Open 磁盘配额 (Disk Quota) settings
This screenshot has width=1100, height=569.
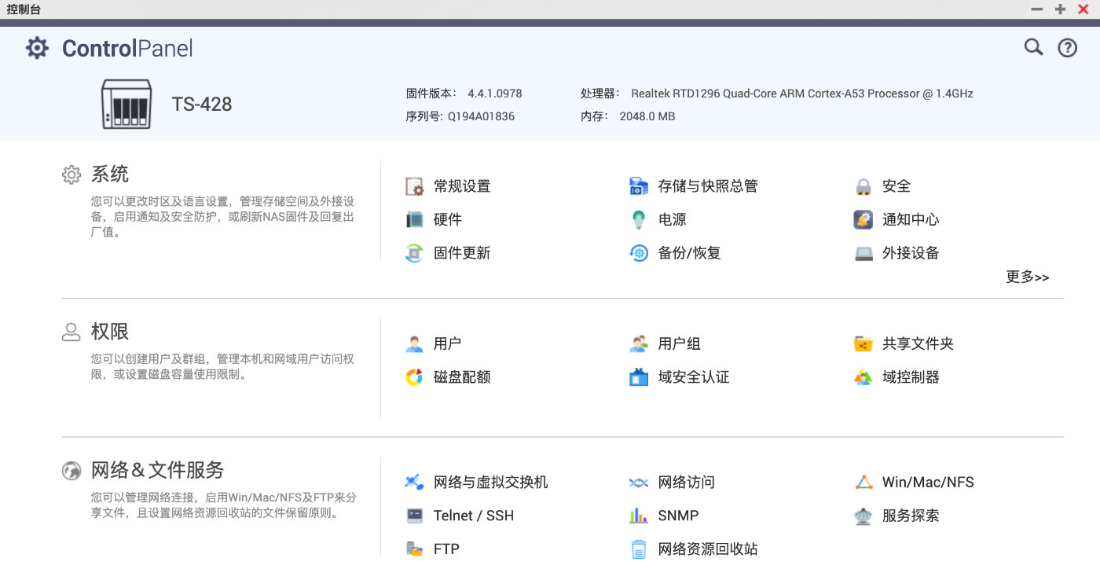click(464, 376)
